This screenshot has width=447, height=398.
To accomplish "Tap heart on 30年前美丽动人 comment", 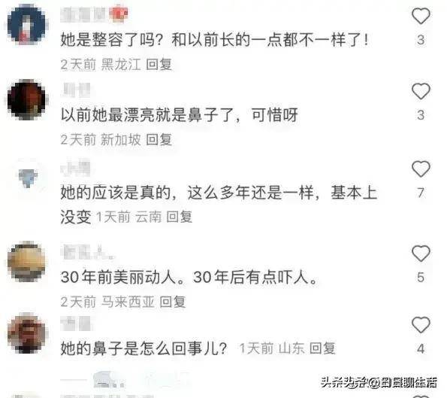I will [x=421, y=254].
